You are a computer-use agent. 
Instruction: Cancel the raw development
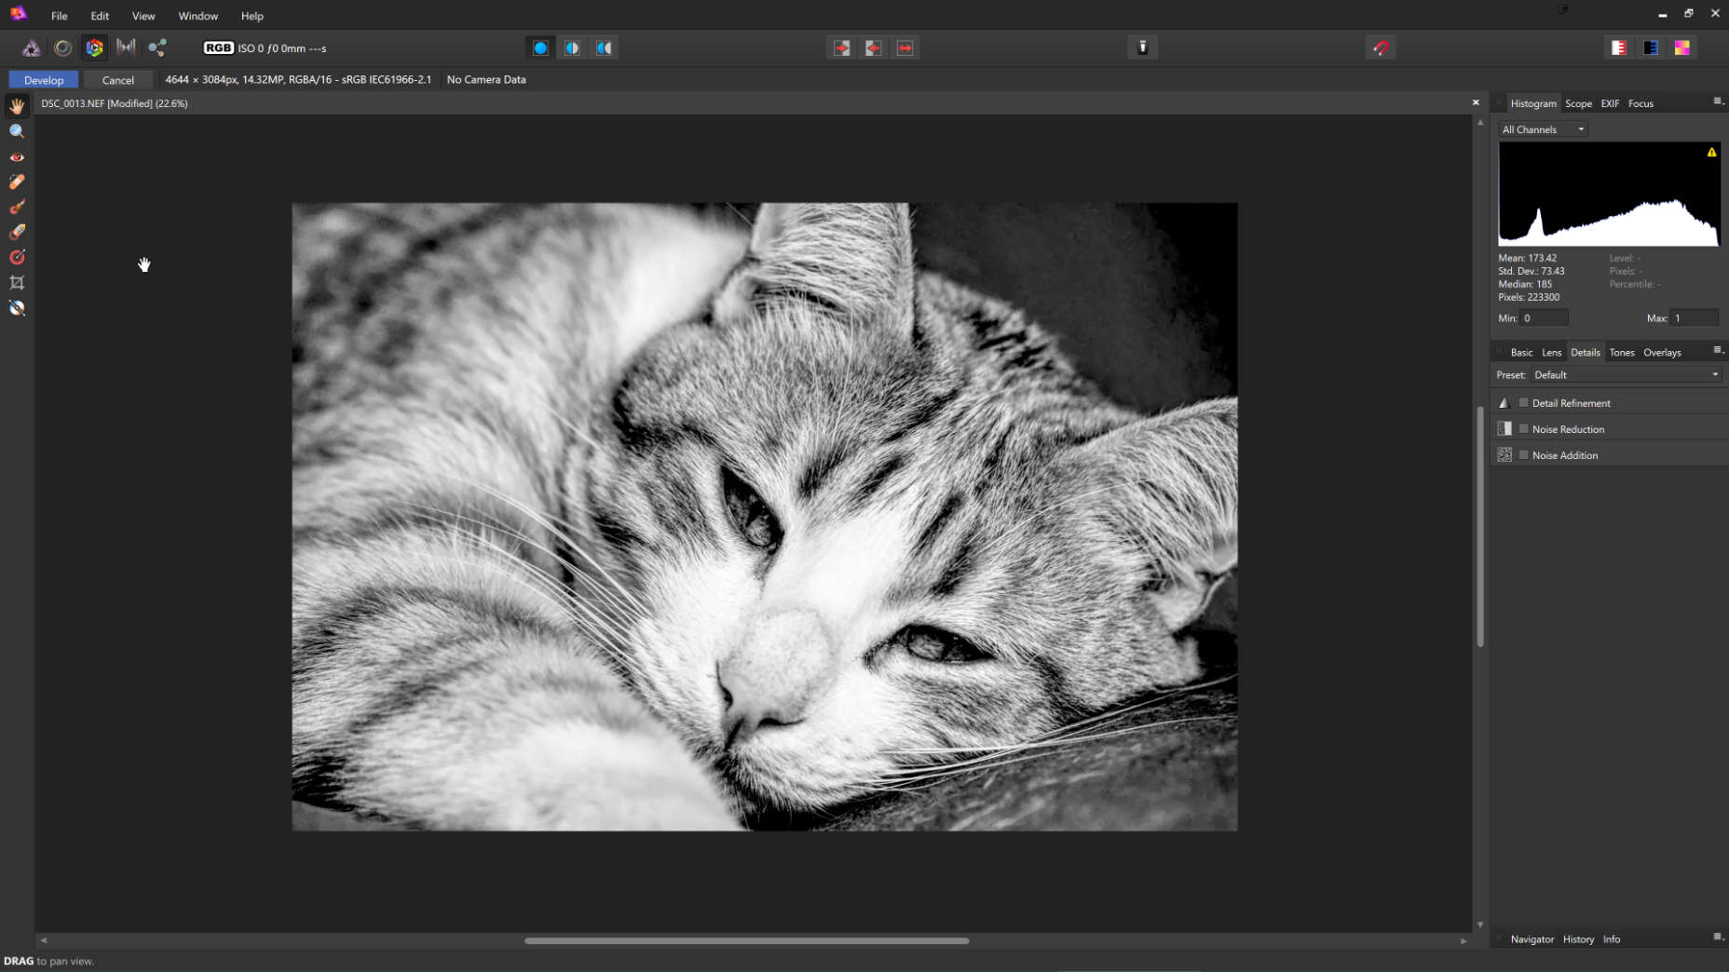[117, 80]
